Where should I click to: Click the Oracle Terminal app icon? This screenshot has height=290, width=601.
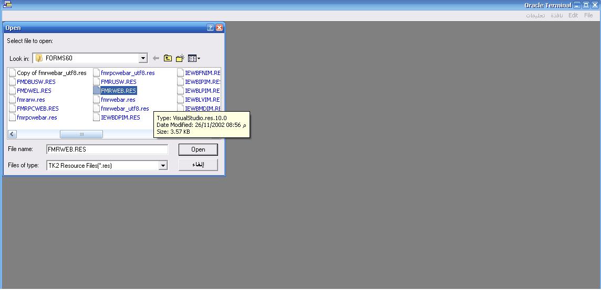pos(7,5)
